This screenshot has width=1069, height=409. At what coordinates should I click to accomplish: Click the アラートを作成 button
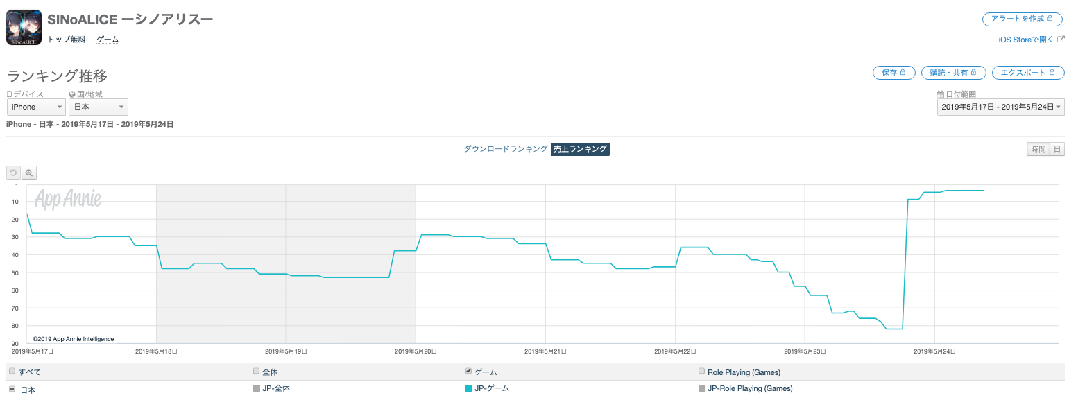coord(1023,19)
